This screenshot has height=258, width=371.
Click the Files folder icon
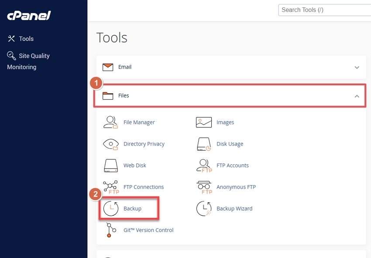coord(108,96)
